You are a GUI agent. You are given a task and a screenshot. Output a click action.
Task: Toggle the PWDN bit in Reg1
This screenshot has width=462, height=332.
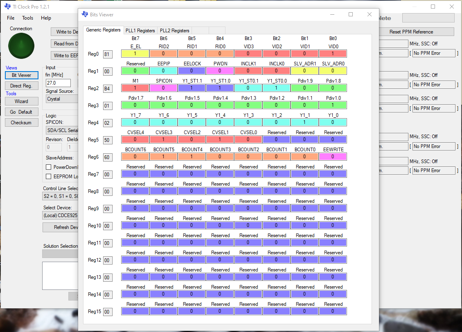[220, 71]
